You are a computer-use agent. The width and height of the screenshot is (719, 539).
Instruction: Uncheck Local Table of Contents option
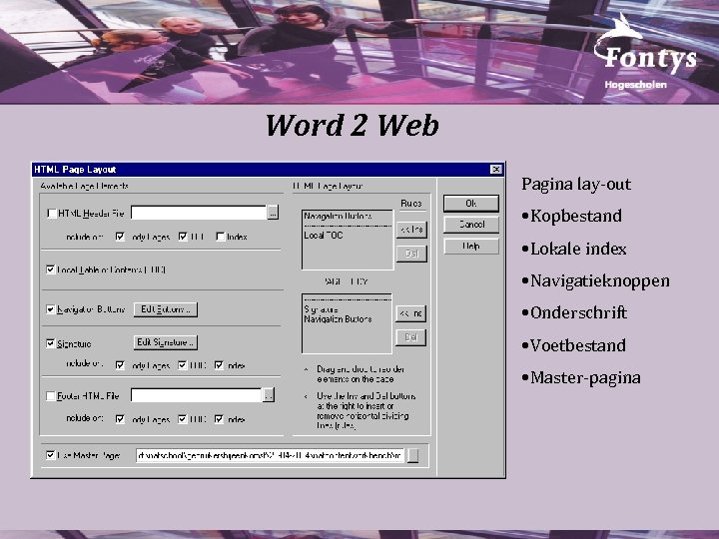[51, 269]
